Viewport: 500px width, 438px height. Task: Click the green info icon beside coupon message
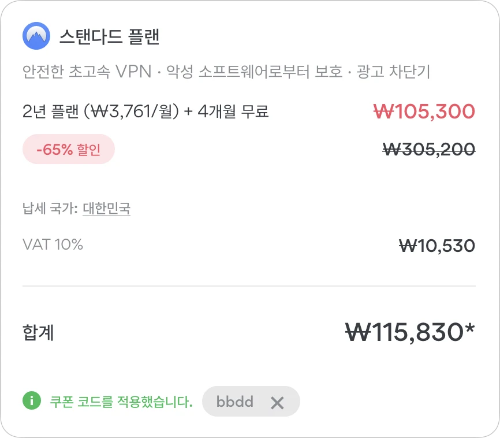click(x=32, y=400)
